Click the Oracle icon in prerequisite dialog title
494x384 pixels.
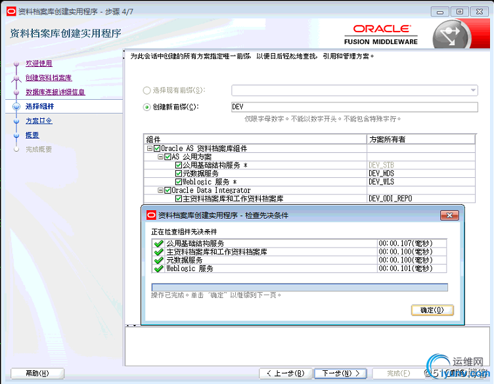[x=152, y=215]
